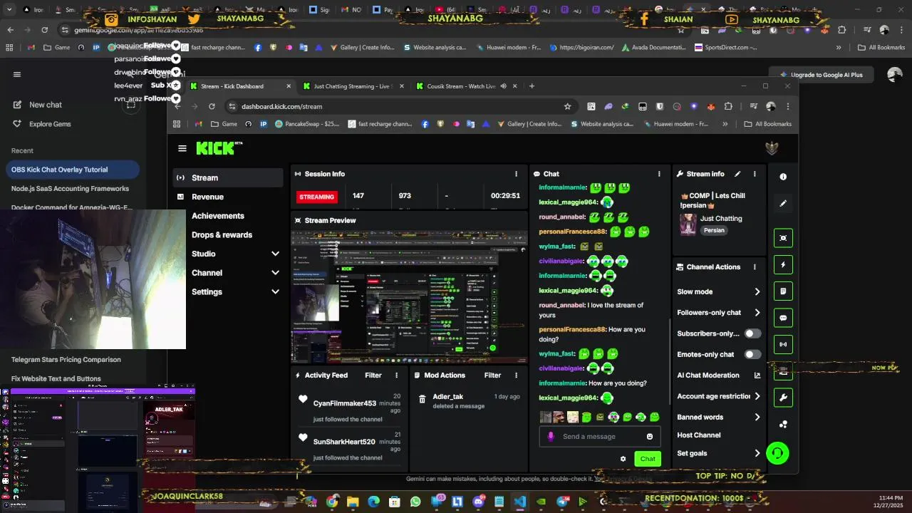Click the dashboard.kick.com address bar
This screenshot has width=912, height=513.
tap(399, 106)
